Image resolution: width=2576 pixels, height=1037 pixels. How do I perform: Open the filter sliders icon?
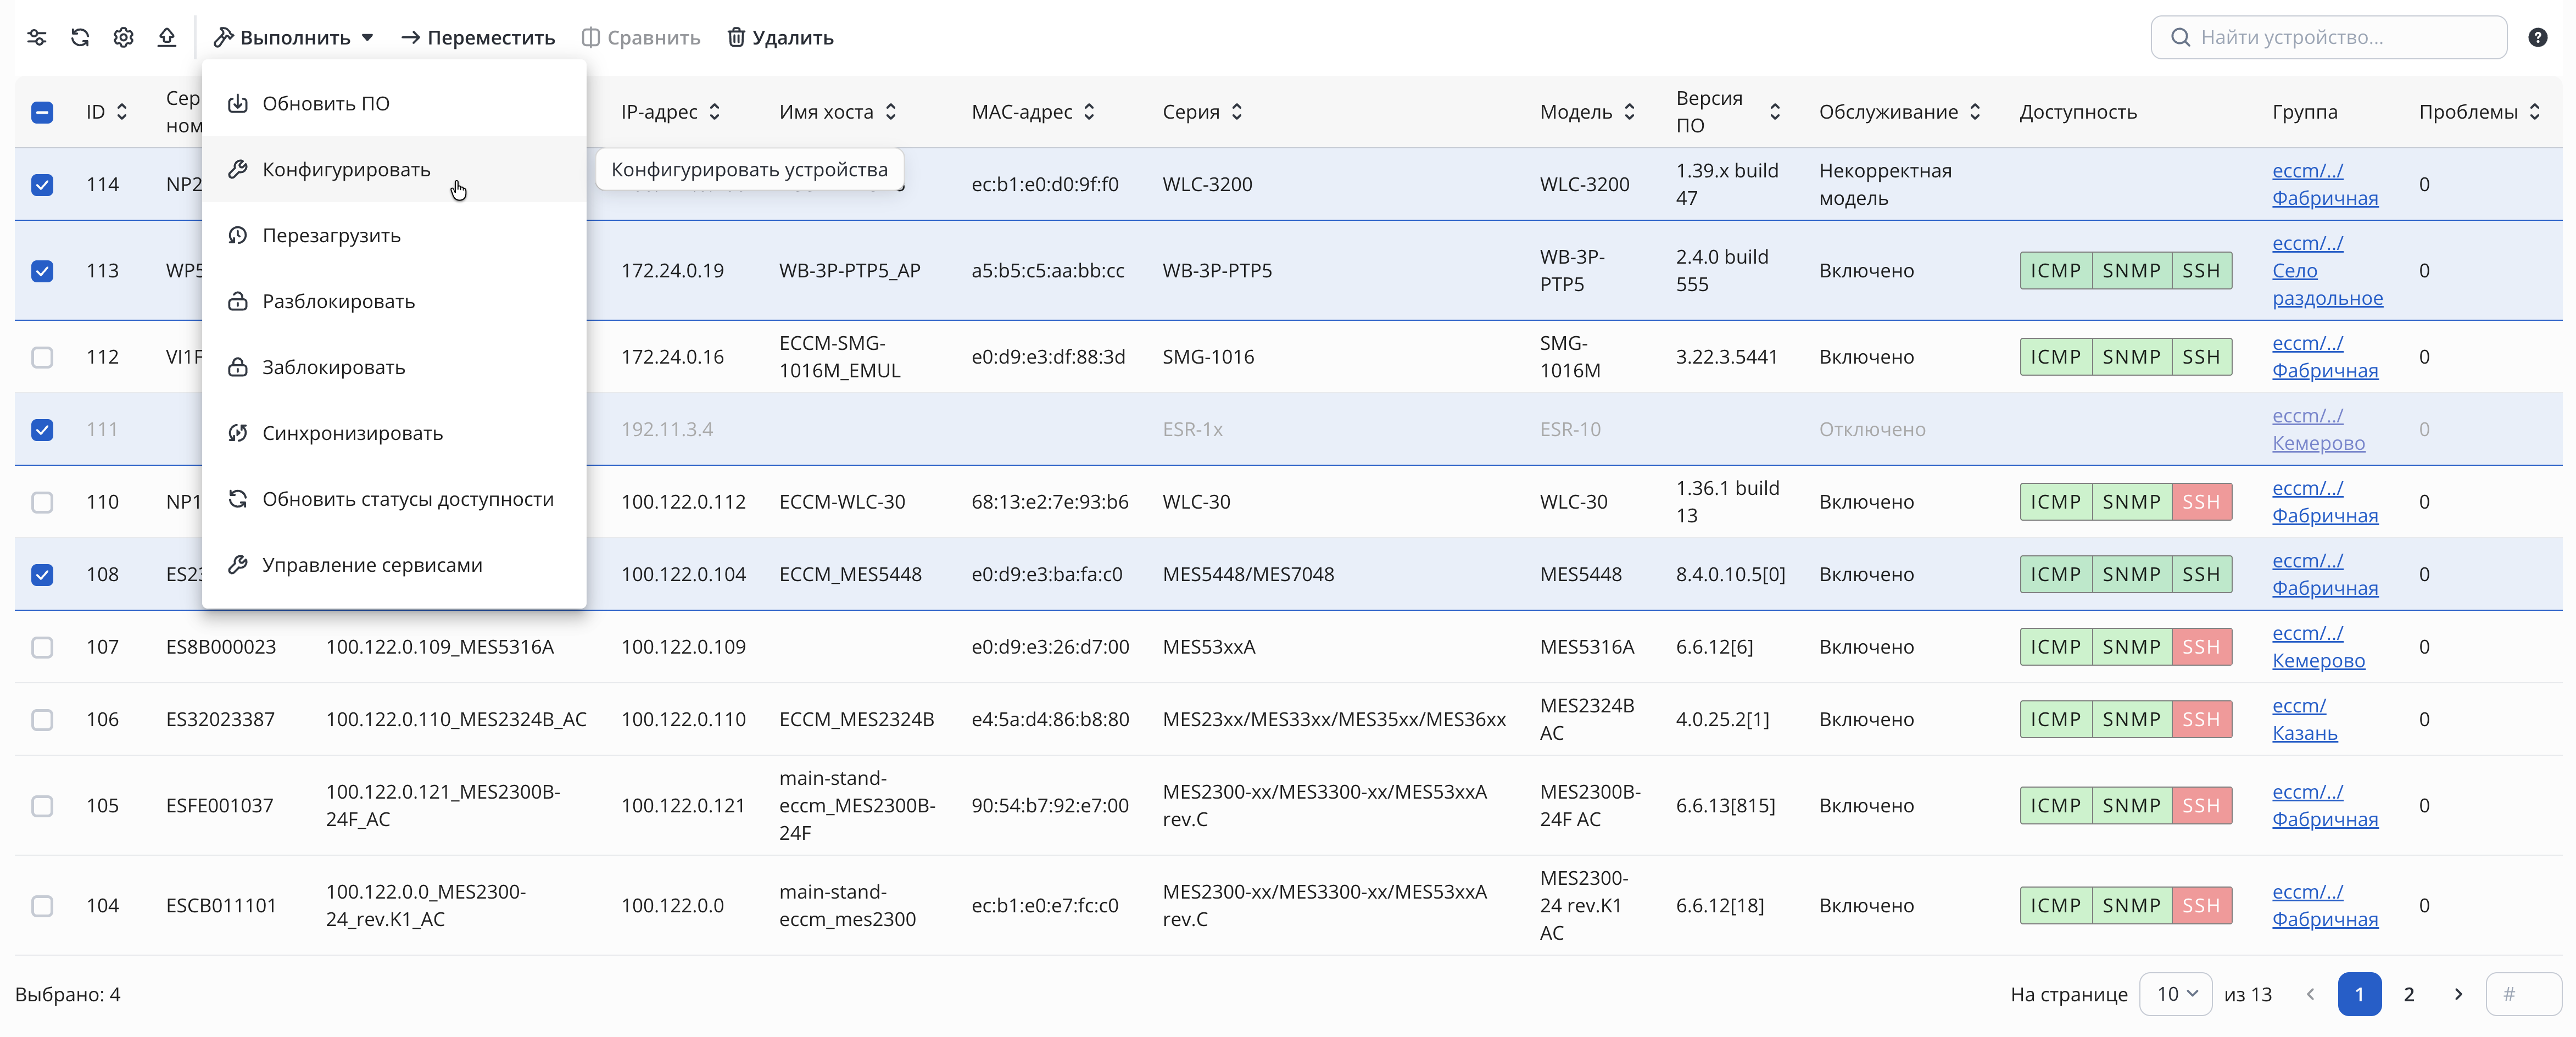coord(37,38)
